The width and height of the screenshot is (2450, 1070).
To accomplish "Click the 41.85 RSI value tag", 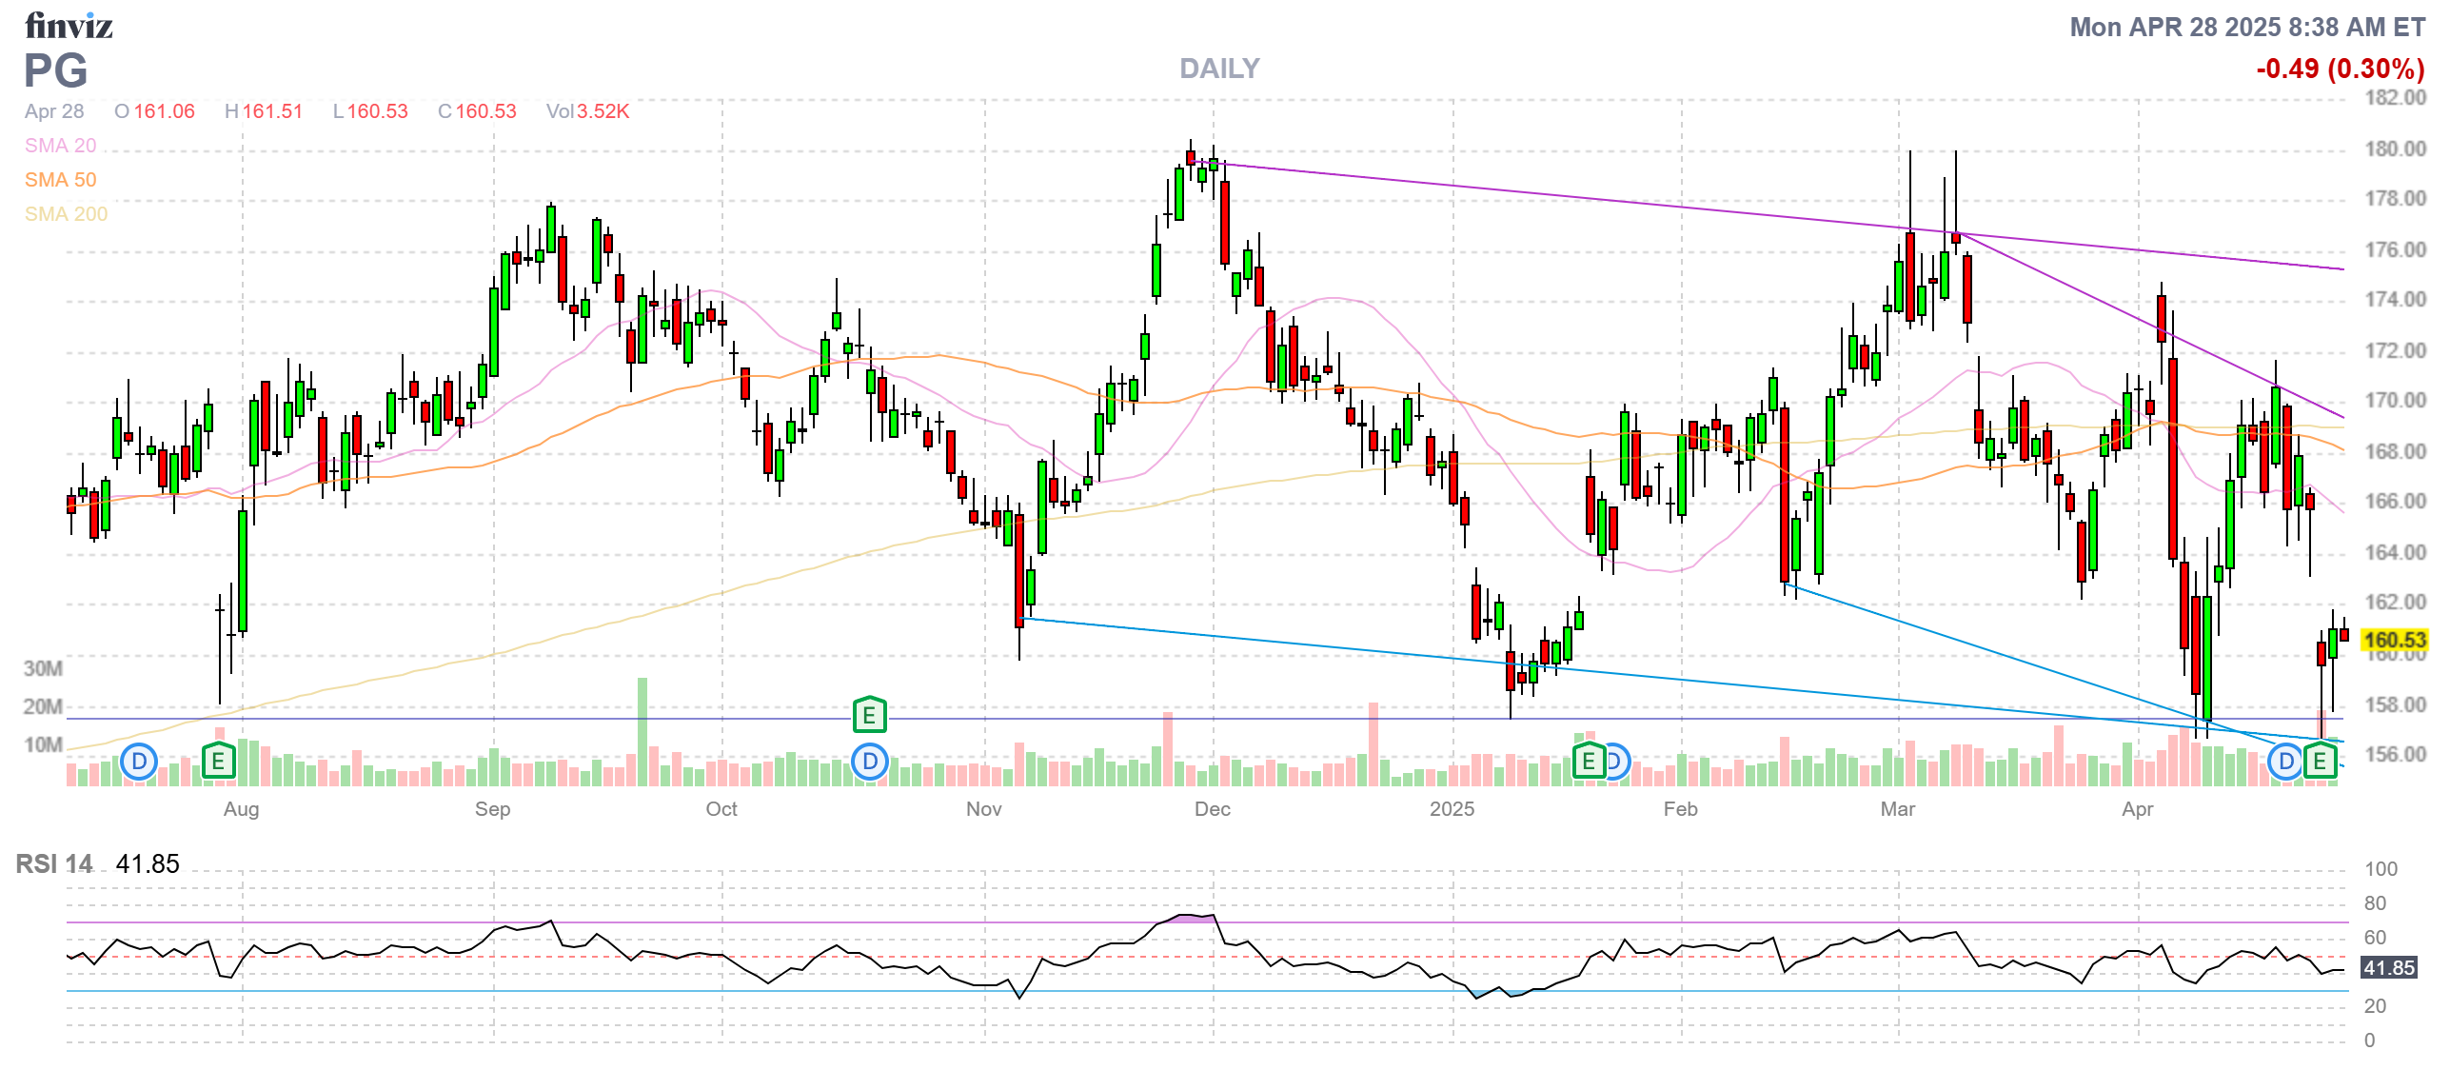I will 2388,967.
